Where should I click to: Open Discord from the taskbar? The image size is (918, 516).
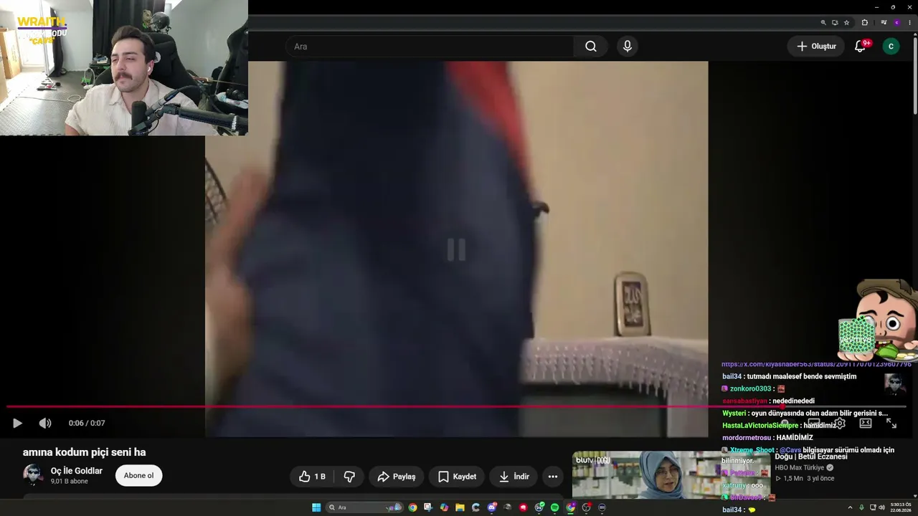tap(491, 507)
